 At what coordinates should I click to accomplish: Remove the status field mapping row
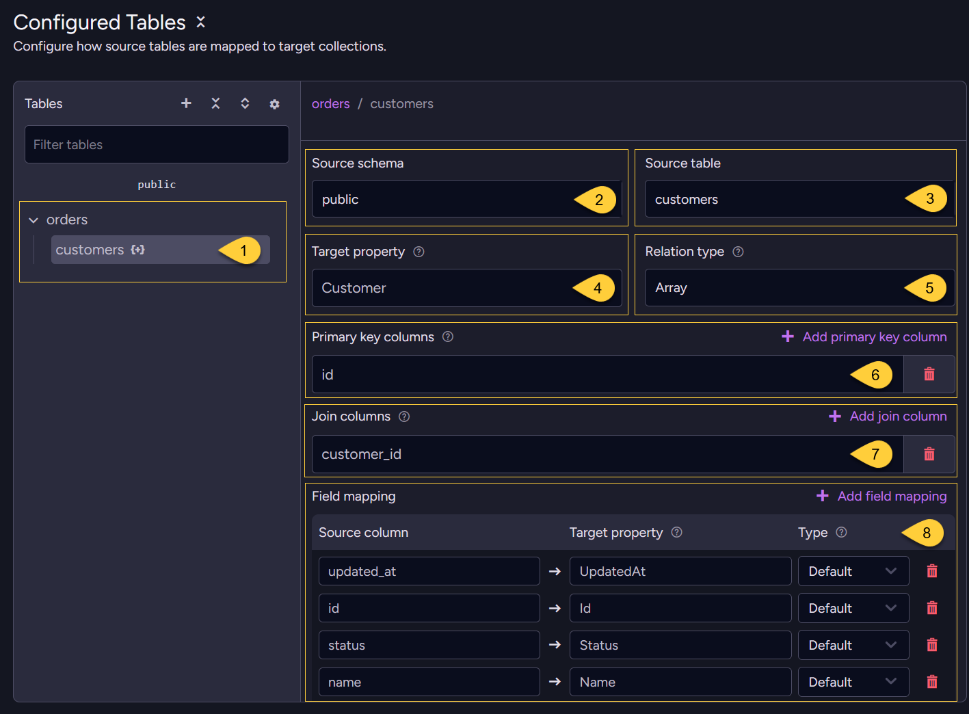click(x=931, y=645)
